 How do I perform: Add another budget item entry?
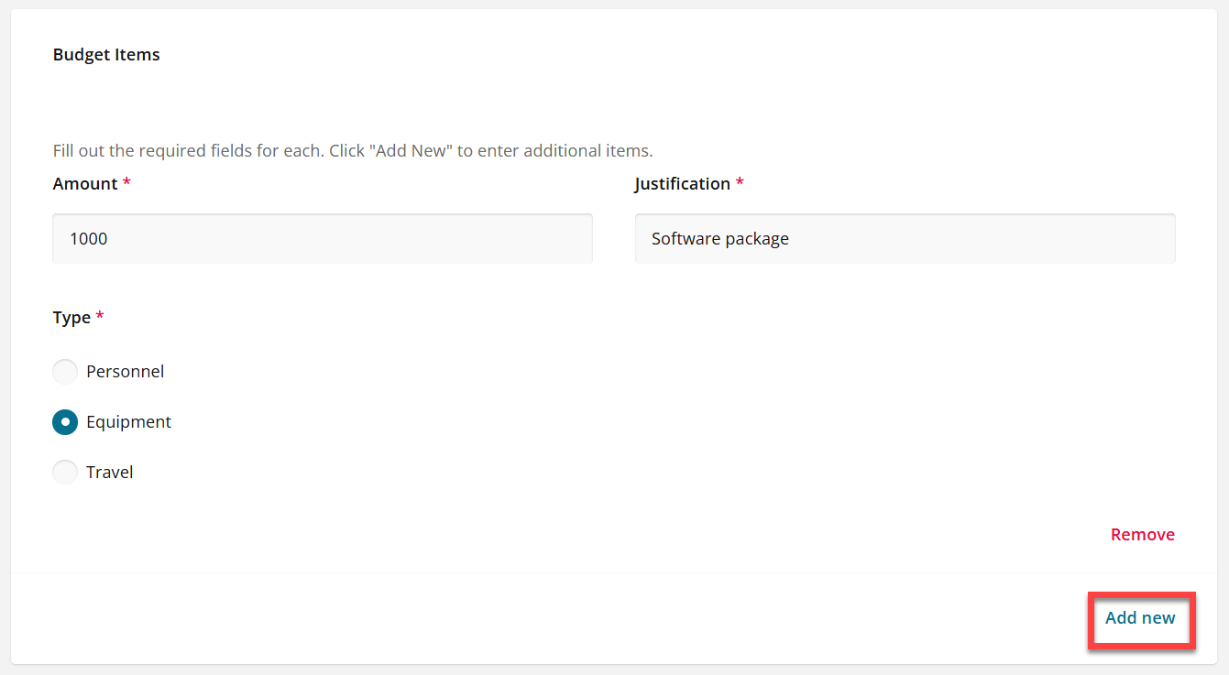coord(1141,618)
